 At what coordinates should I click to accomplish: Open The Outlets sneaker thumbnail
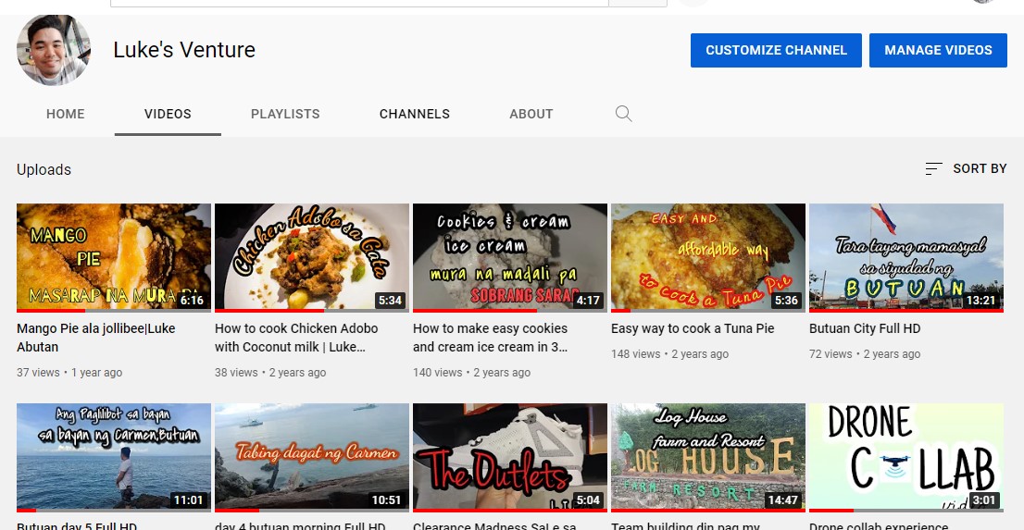click(510, 458)
